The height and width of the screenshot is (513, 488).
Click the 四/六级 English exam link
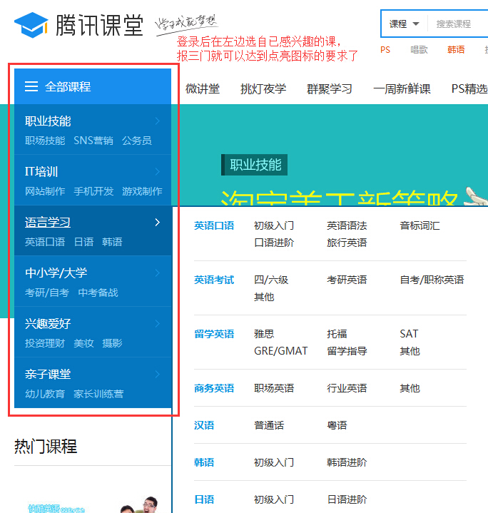tap(271, 280)
